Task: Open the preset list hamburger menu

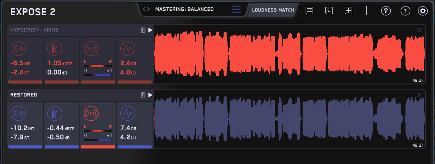Action: click(x=236, y=9)
